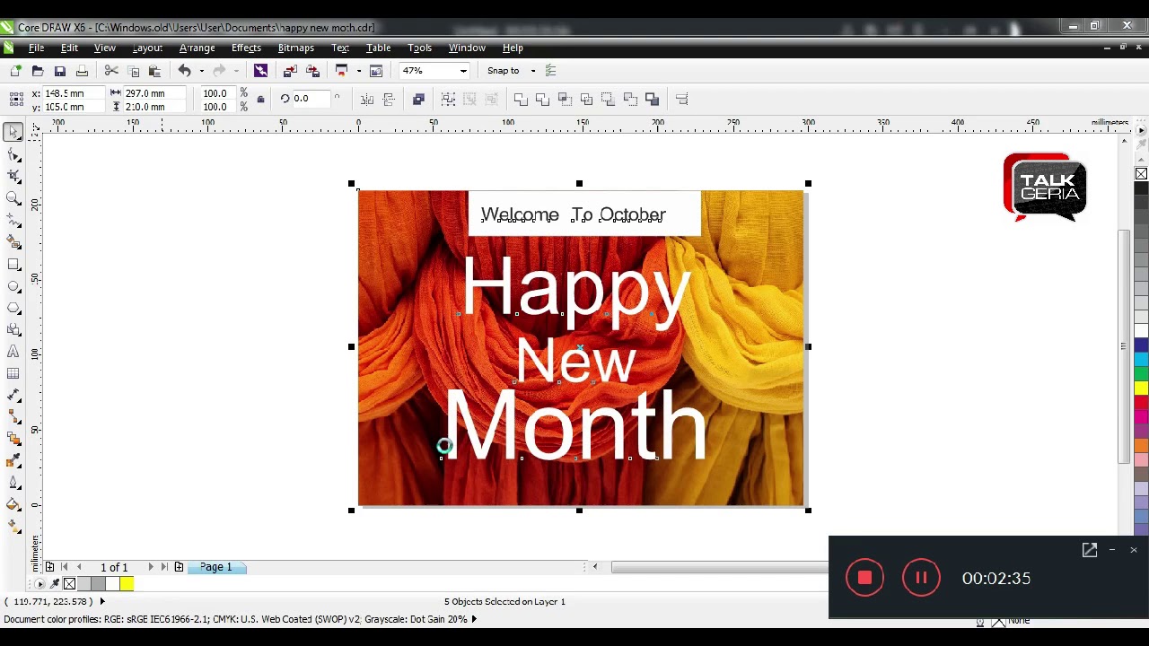The height and width of the screenshot is (646, 1149).
Task: Go to next page arrow
Action: coord(150,567)
